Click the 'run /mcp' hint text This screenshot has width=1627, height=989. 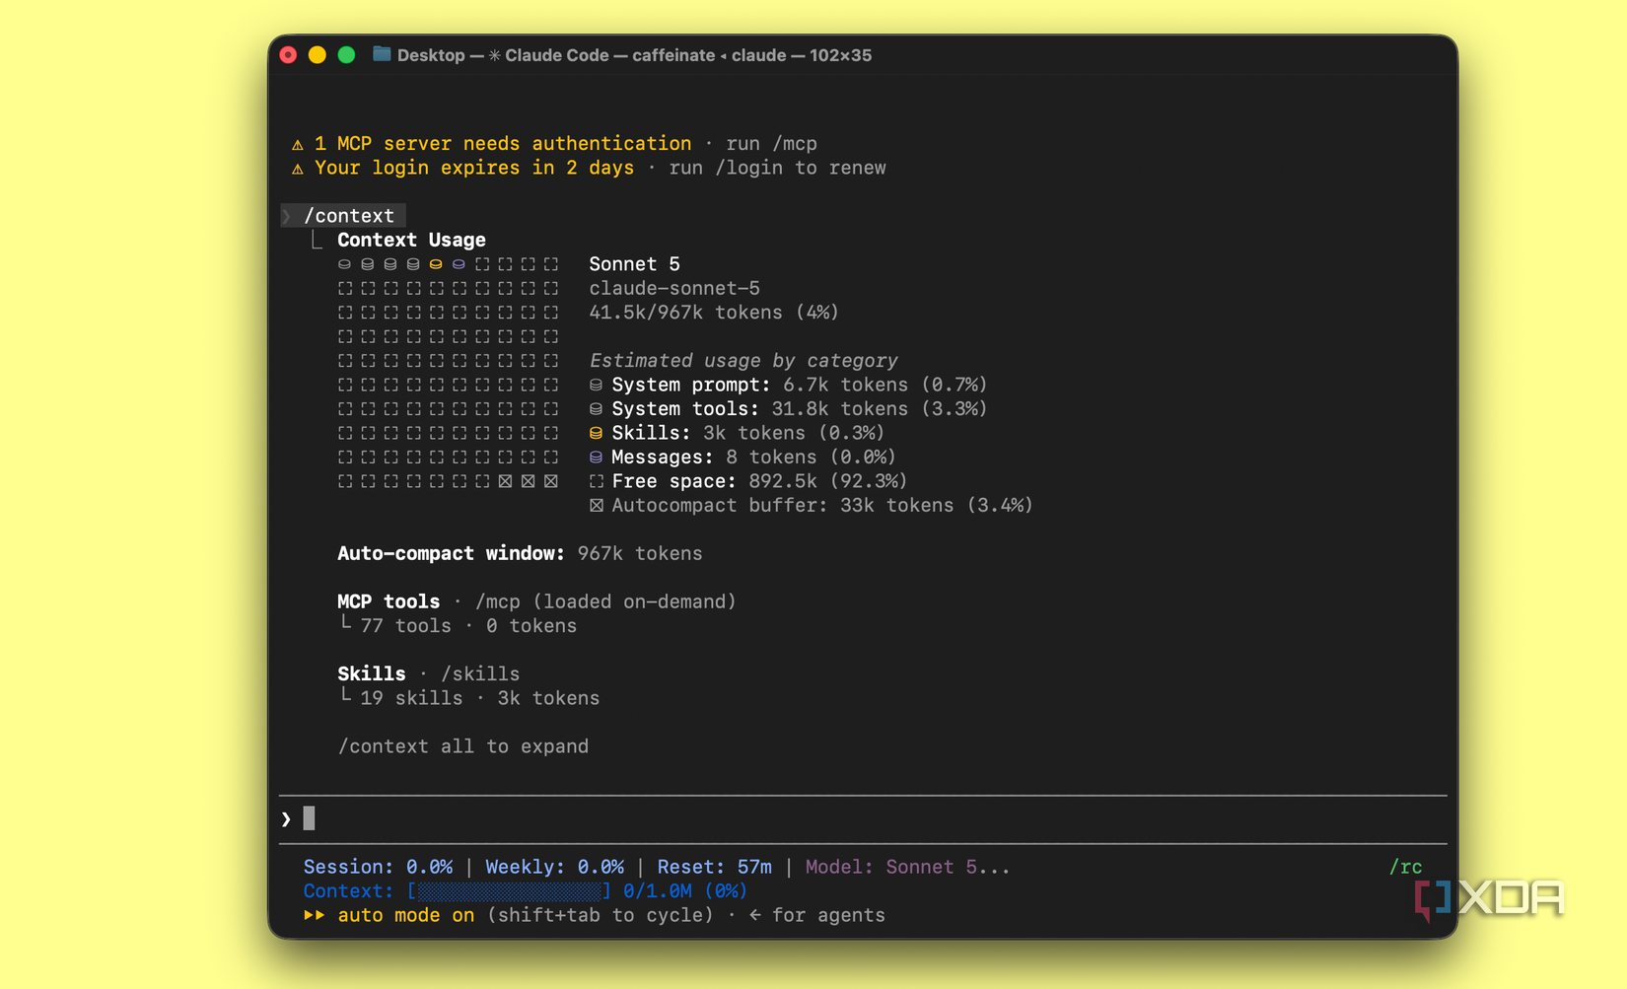coord(771,144)
